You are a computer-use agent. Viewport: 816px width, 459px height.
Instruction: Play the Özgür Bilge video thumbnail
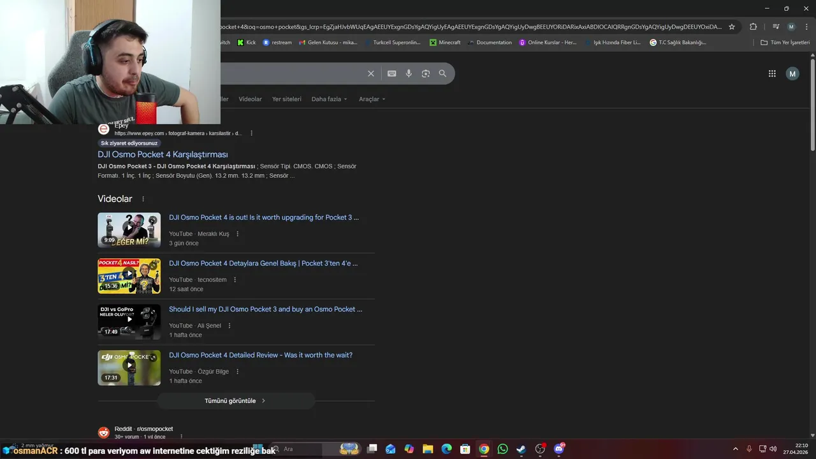(129, 368)
